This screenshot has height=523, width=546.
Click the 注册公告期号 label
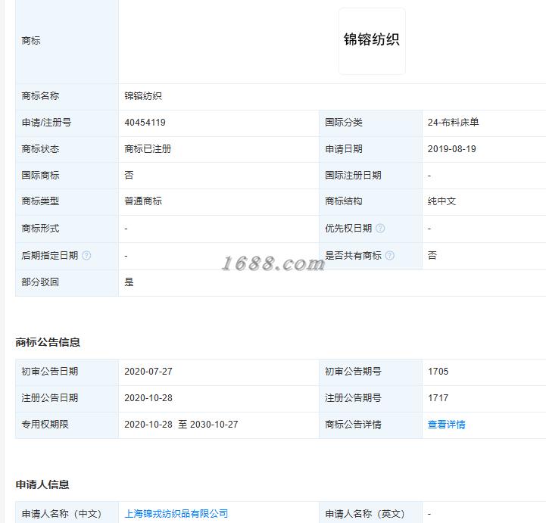[353, 397]
